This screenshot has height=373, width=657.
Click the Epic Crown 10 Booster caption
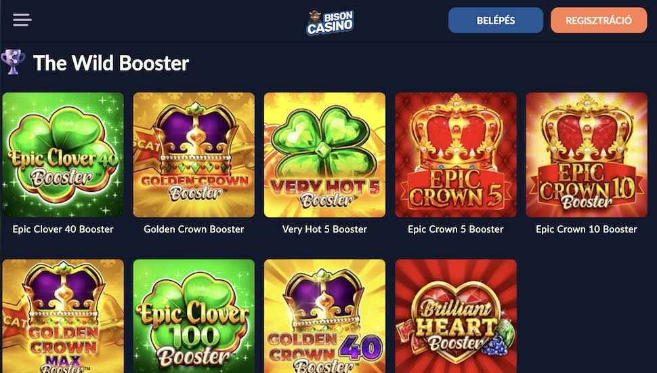tap(587, 229)
